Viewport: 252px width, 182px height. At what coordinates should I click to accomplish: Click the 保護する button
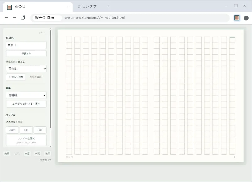[x=26, y=53]
